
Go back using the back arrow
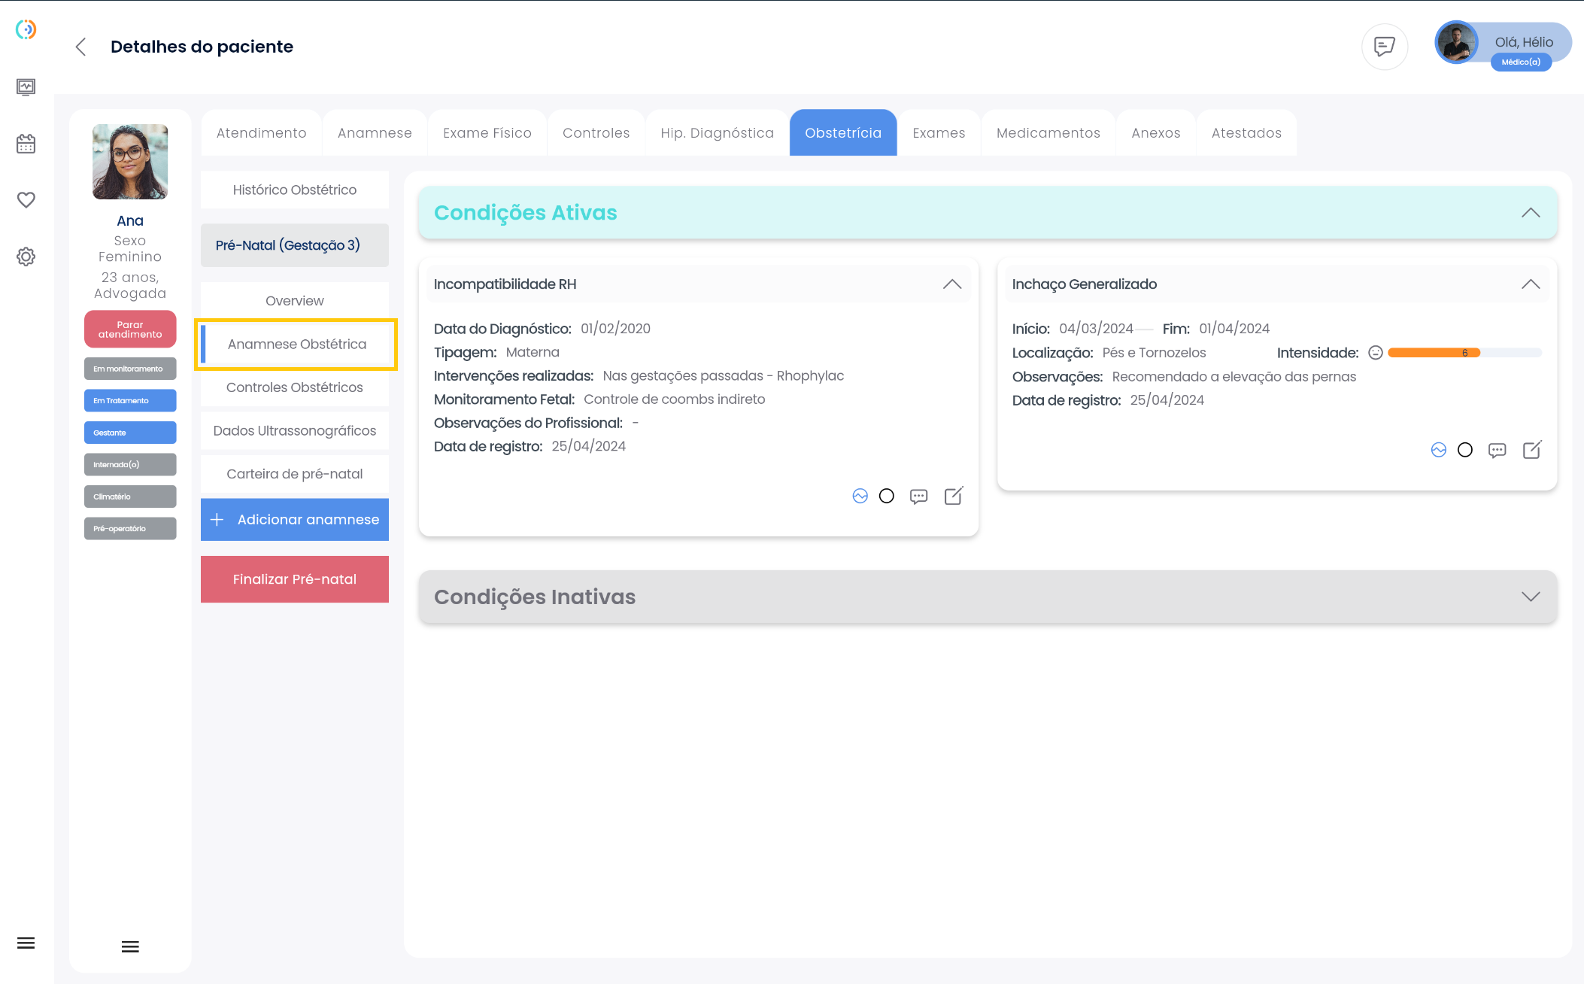tap(80, 47)
